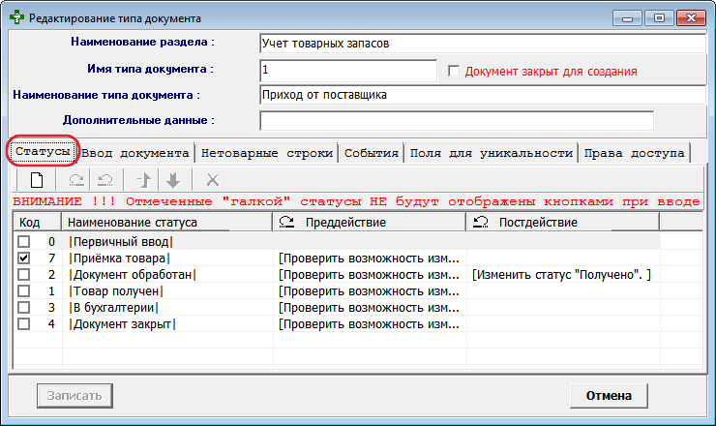Click the Код column header
716x426 pixels.
(38, 222)
